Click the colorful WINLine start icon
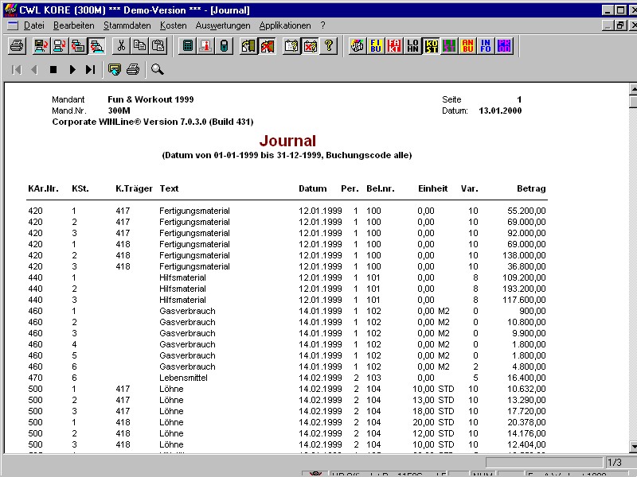This screenshot has height=477, width=637. (x=358, y=46)
